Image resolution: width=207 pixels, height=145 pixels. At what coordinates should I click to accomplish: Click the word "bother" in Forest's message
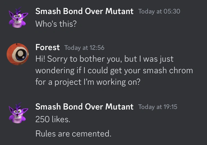click(90, 59)
